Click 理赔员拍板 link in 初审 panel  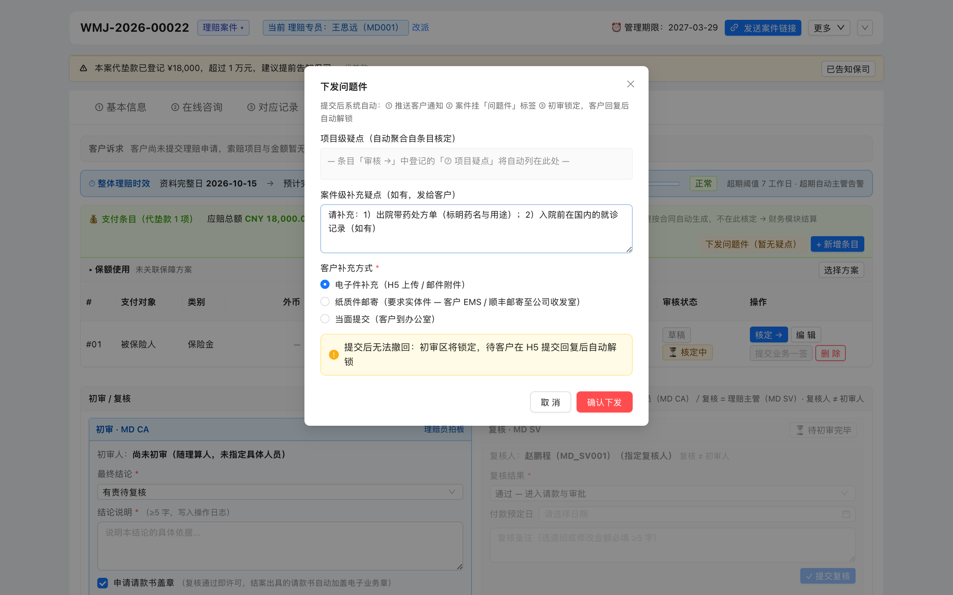[444, 429]
